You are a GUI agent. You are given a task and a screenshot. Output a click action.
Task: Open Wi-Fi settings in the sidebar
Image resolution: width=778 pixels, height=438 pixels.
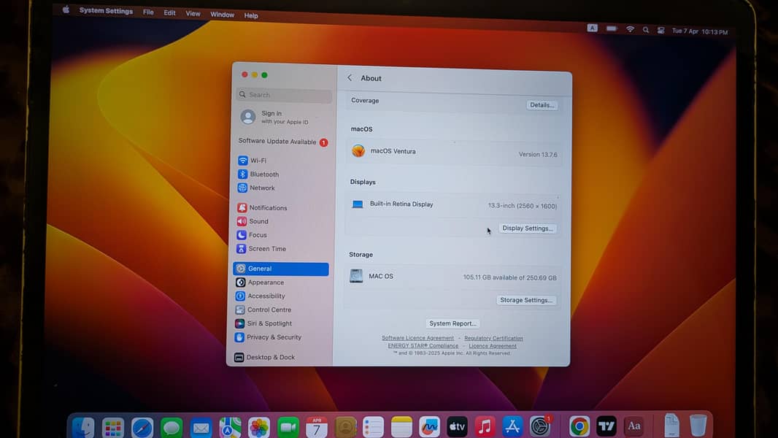(257, 160)
